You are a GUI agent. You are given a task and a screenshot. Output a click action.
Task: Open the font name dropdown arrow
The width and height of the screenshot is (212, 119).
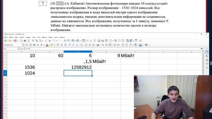coord(23,45)
